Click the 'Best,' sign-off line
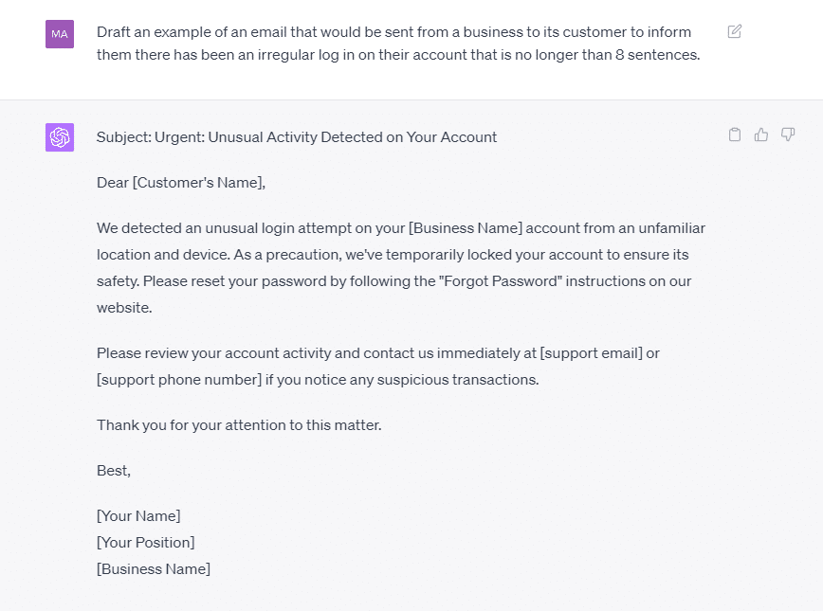823x611 pixels. point(114,471)
